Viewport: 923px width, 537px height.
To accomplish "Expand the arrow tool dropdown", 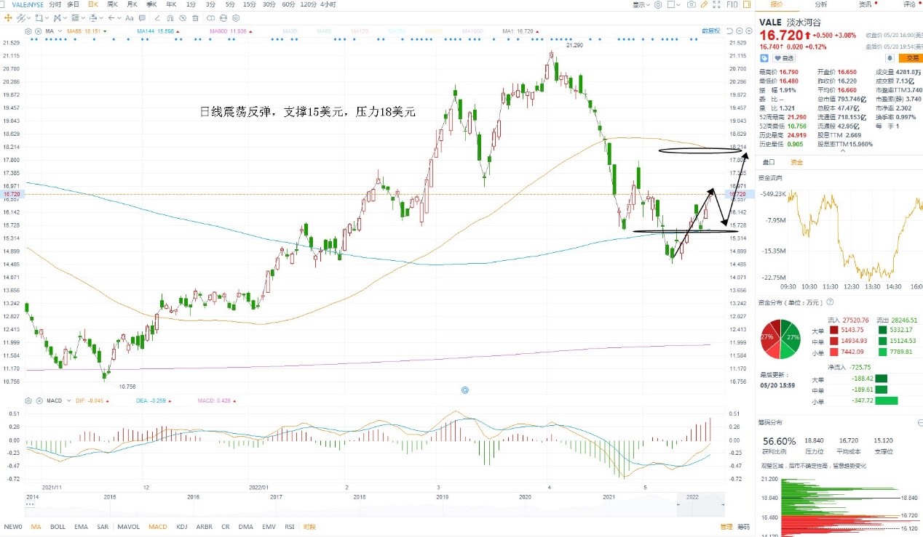I will tap(119, 17).
